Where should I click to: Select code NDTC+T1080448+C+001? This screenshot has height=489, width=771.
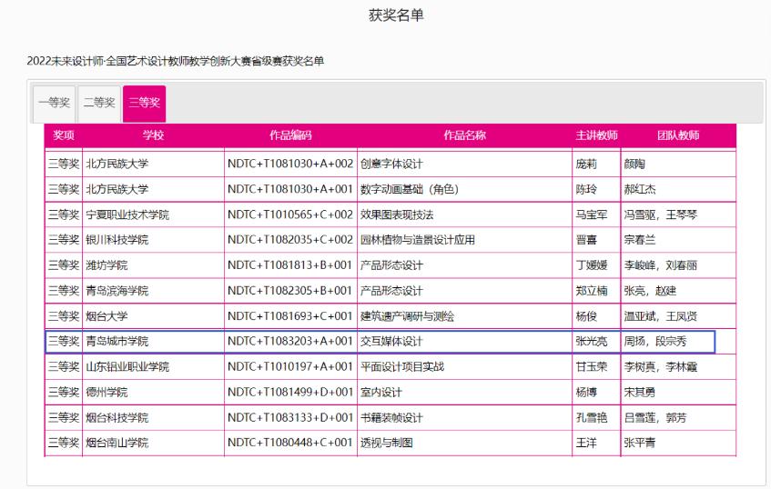(x=290, y=443)
